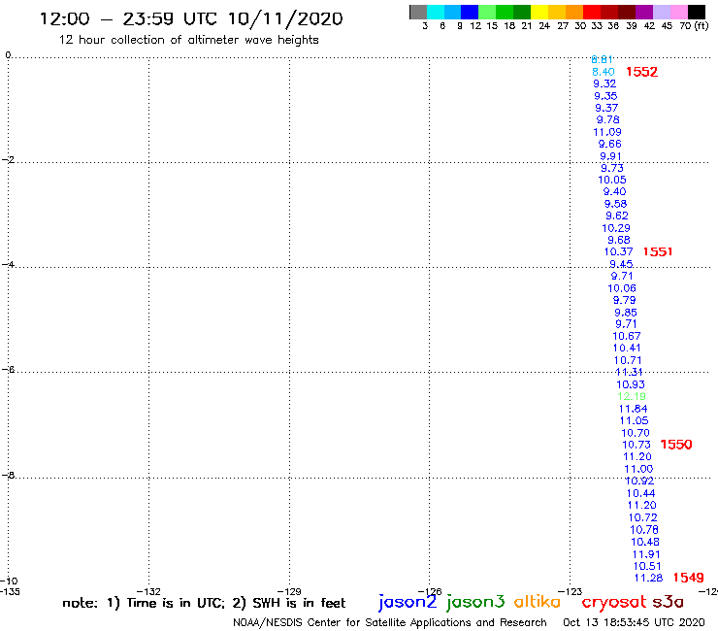Click the wave height value 10.51
The width and height of the screenshot is (718, 631).
pyautogui.click(x=647, y=566)
